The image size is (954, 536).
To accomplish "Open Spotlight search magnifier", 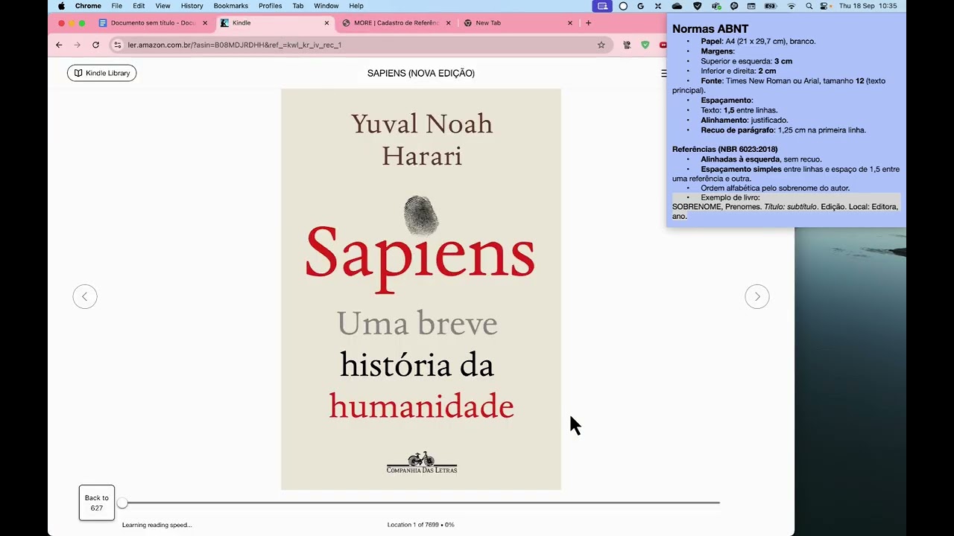I will [x=809, y=6].
